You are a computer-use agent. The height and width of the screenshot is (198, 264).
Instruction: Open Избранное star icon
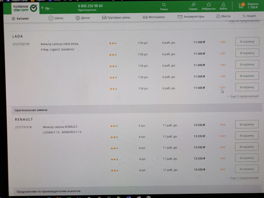tap(209, 4)
